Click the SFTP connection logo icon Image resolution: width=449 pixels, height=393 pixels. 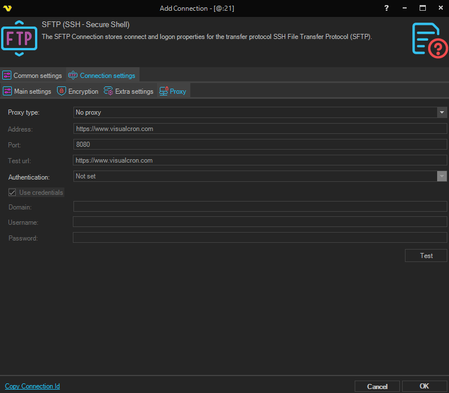[x=19, y=38]
